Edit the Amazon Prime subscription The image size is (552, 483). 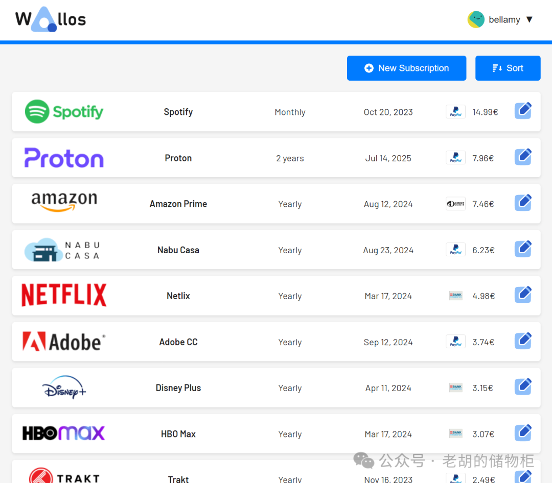523,203
